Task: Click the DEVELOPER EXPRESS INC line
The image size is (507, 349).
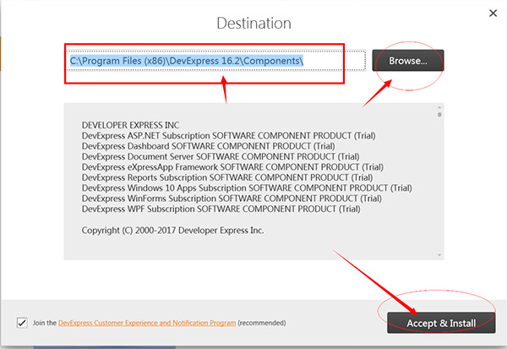Action: point(130,125)
